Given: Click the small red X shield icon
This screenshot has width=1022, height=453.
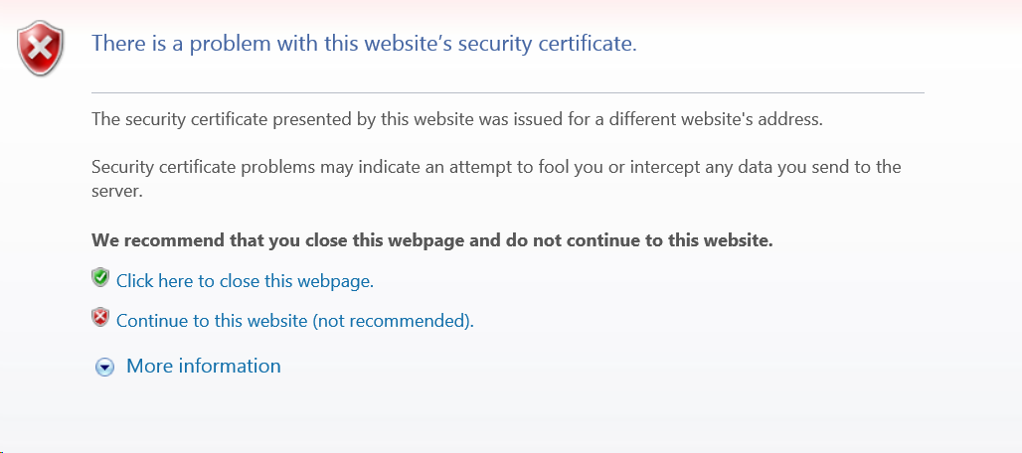Looking at the screenshot, I should 100,317.
